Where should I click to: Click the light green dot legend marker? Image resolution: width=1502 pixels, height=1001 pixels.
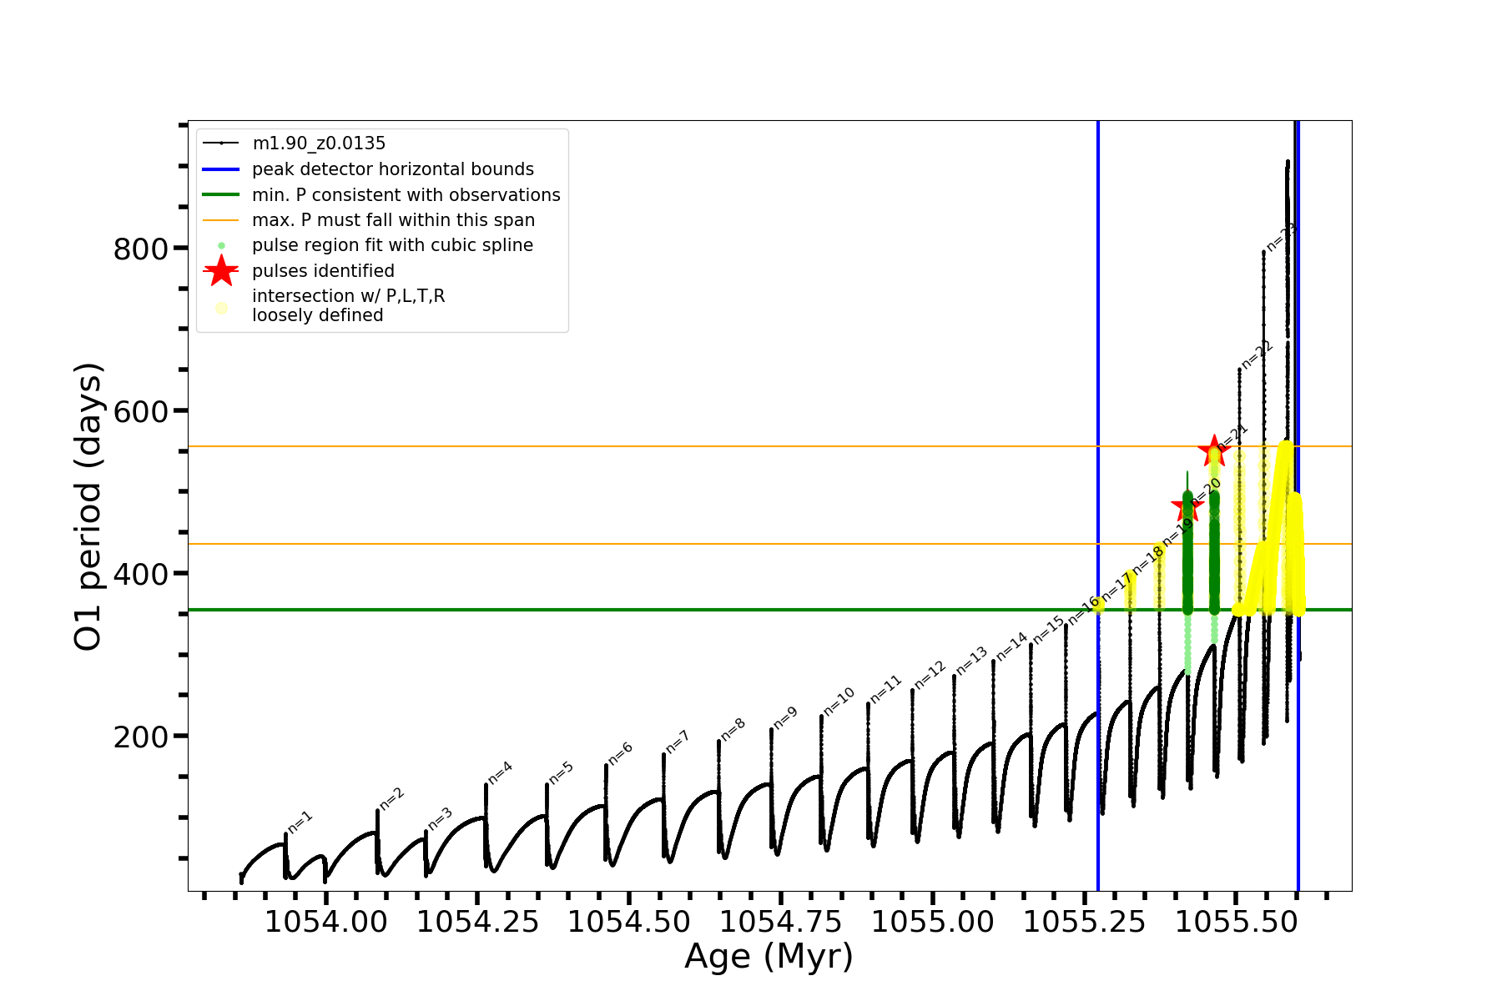[x=221, y=245]
